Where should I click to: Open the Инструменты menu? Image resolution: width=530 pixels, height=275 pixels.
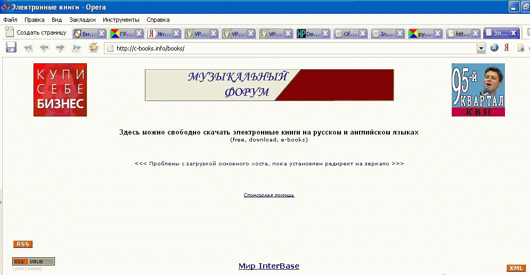(121, 20)
